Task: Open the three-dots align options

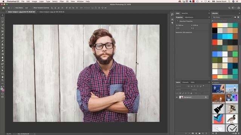Action: point(81,8)
